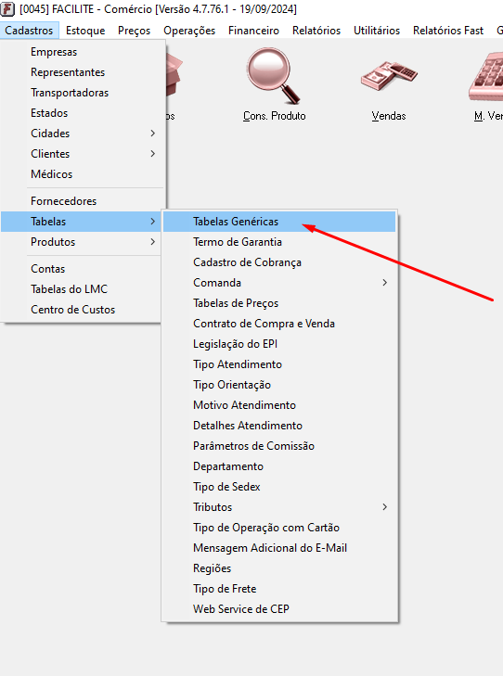The width and height of the screenshot is (503, 676).
Task: Open the Utilitários menu
Action: point(377,31)
